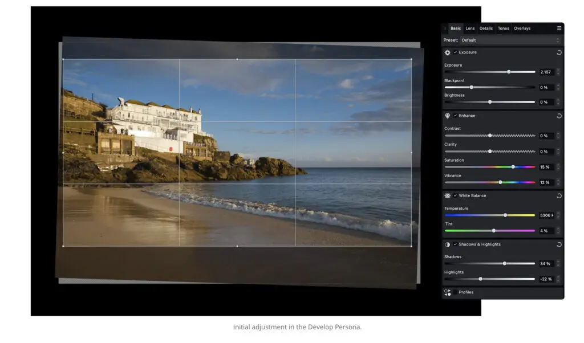Reset the Exposure section with its revert icon
584x343 pixels.
(x=559, y=52)
